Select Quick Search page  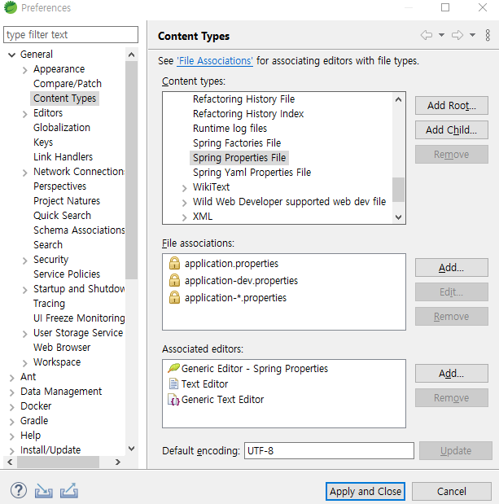[62, 215]
